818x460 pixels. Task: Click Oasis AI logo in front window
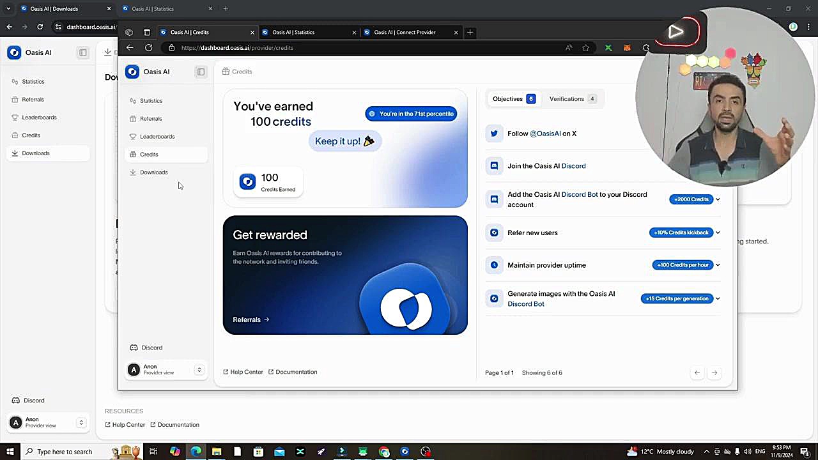132,72
